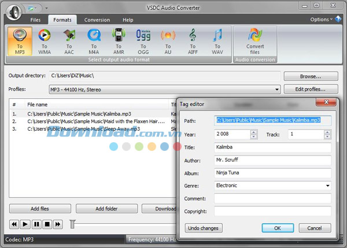Image resolution: width=347 pixels, height=248 pixels.
Task: Click Cancel in Tag editor
Action: (315, 228)
